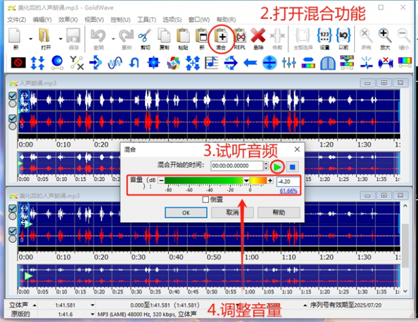418x322 pixels.
Task: Click the Redo (重做) arrow icon
Action: pos(127,36)
